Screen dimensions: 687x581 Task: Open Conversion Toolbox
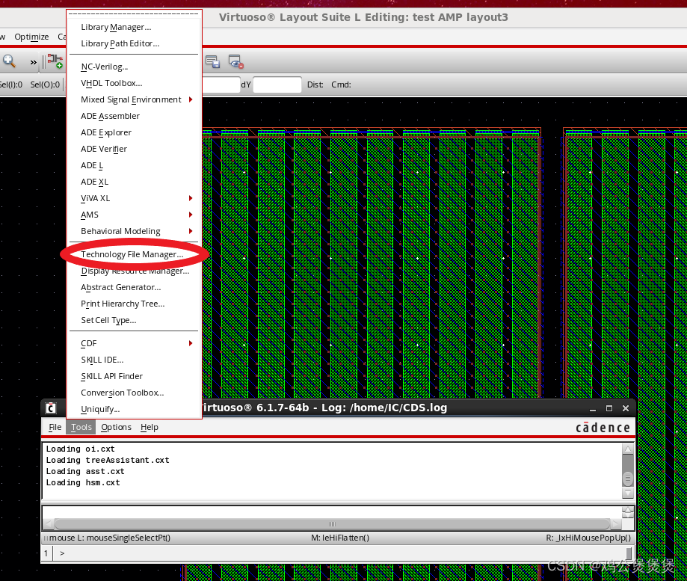(x=123, y=393)
